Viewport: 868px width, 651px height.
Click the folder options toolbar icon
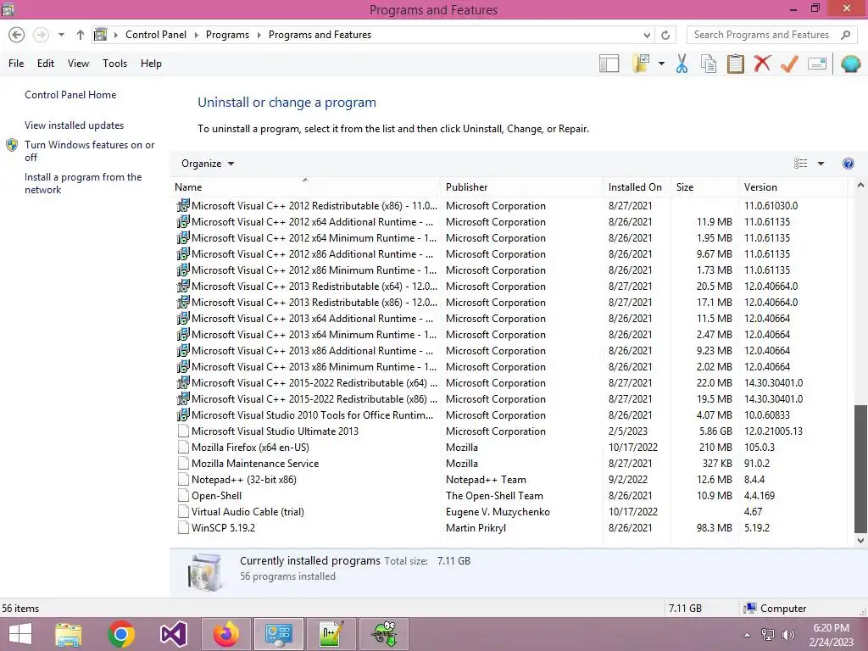click(642, 64)
